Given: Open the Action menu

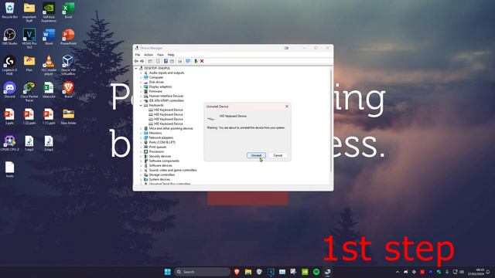Looking at the screenshot, I should (x=148, y=55).
